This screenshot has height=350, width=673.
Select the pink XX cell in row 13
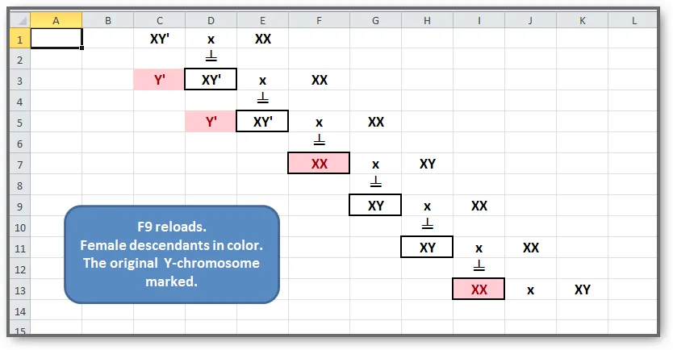[x=479, y=290]
